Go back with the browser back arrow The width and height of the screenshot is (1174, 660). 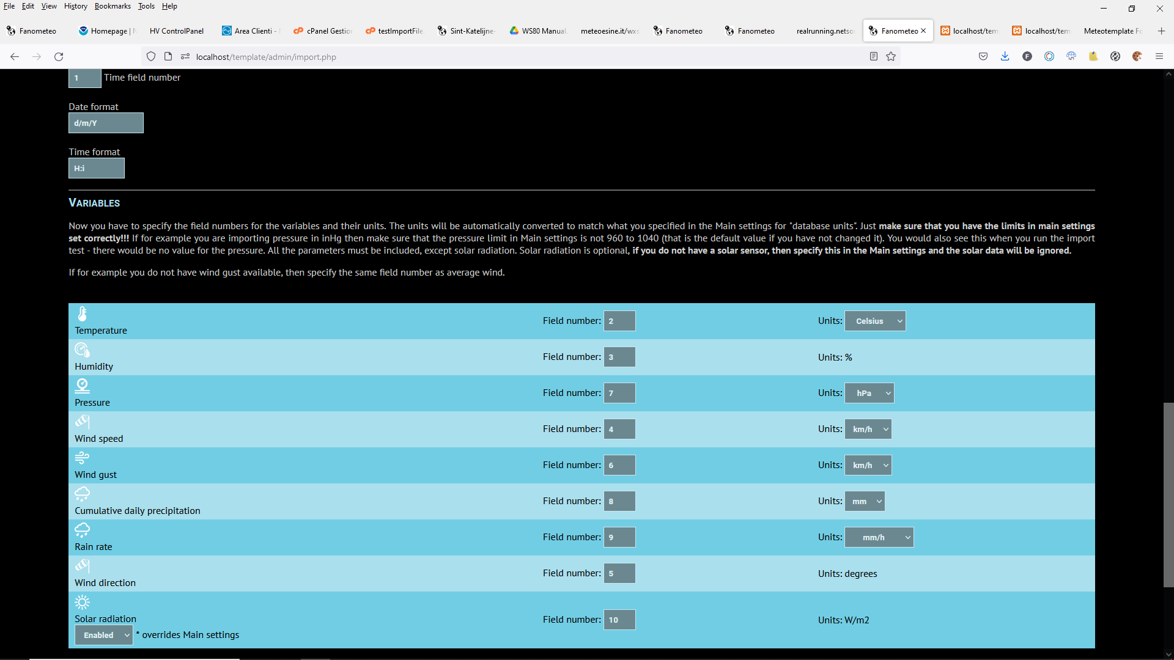pos(15,56)
